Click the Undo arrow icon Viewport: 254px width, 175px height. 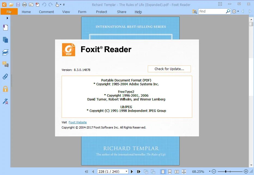pos(44,5)
